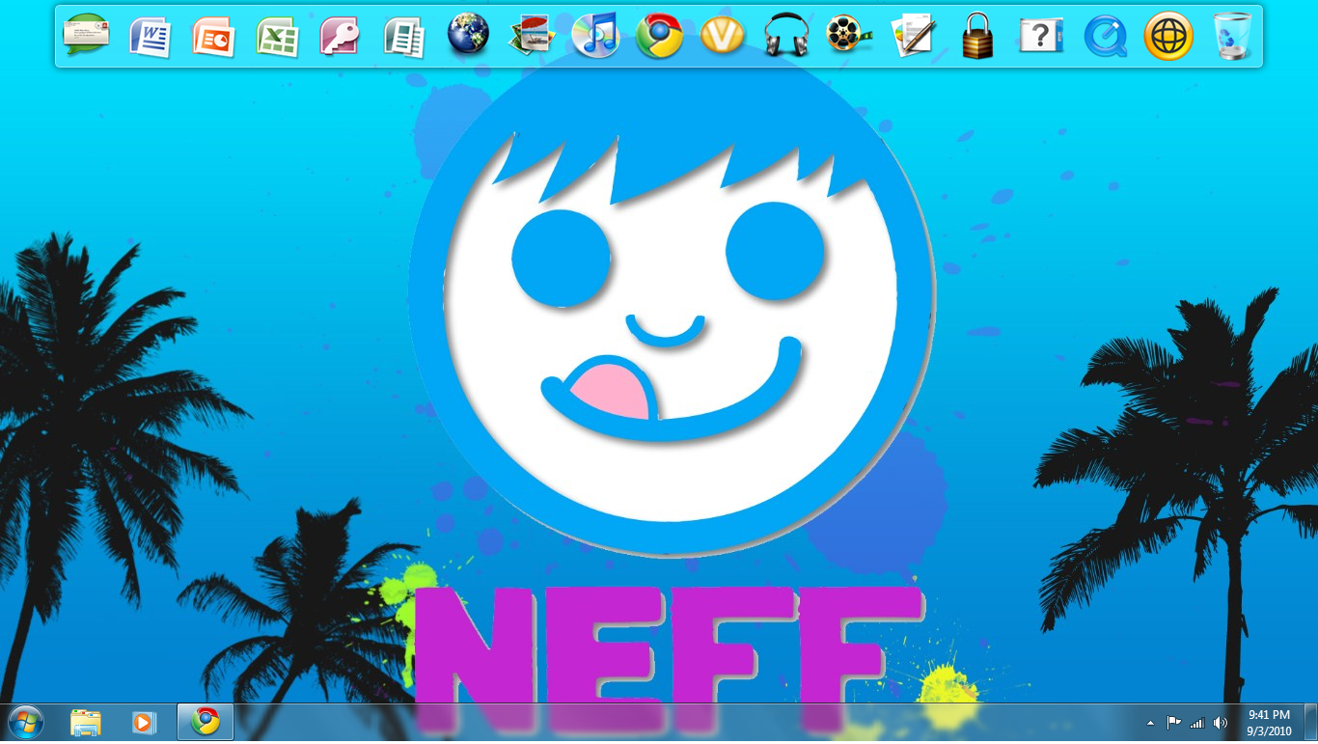Open Microsoft Word from the dock

tap(150, 37)
